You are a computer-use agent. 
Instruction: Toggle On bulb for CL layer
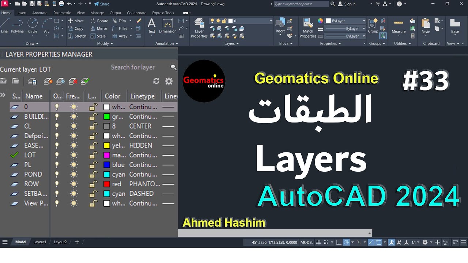tap(57, 126)
